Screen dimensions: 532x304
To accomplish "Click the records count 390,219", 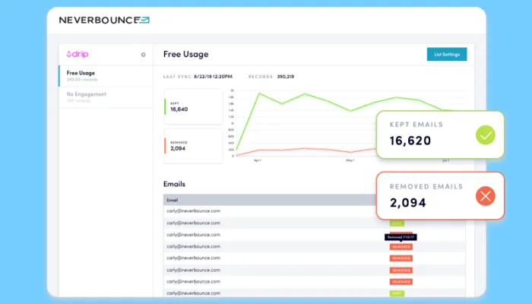I will coord(285,77).
